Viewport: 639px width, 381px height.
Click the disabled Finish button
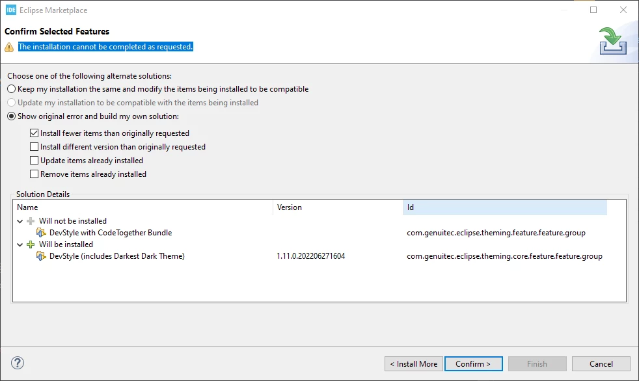click(x=537, y=364)
